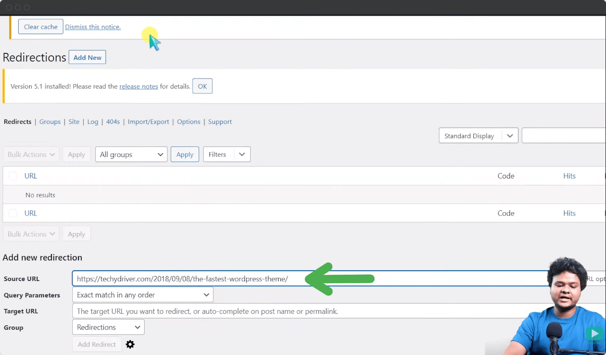Click the Clear cache button
The image size is (606, 355).
click(41, 27)
